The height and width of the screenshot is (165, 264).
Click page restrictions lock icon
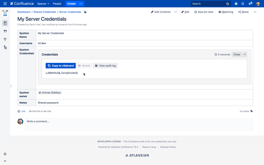(x=85, y=12)
